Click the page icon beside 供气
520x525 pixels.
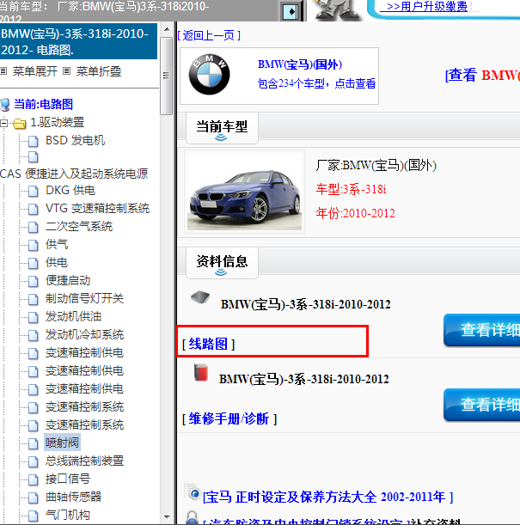[x=34, y=246]
